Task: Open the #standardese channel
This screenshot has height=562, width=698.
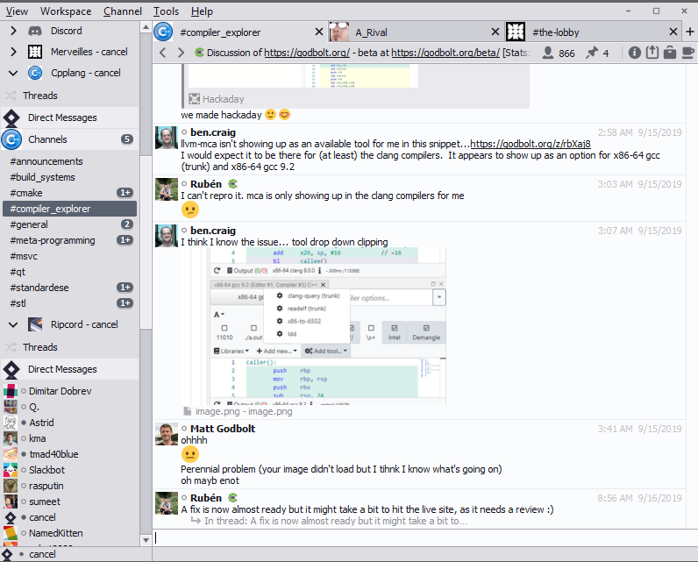Action: coord(70,288)
